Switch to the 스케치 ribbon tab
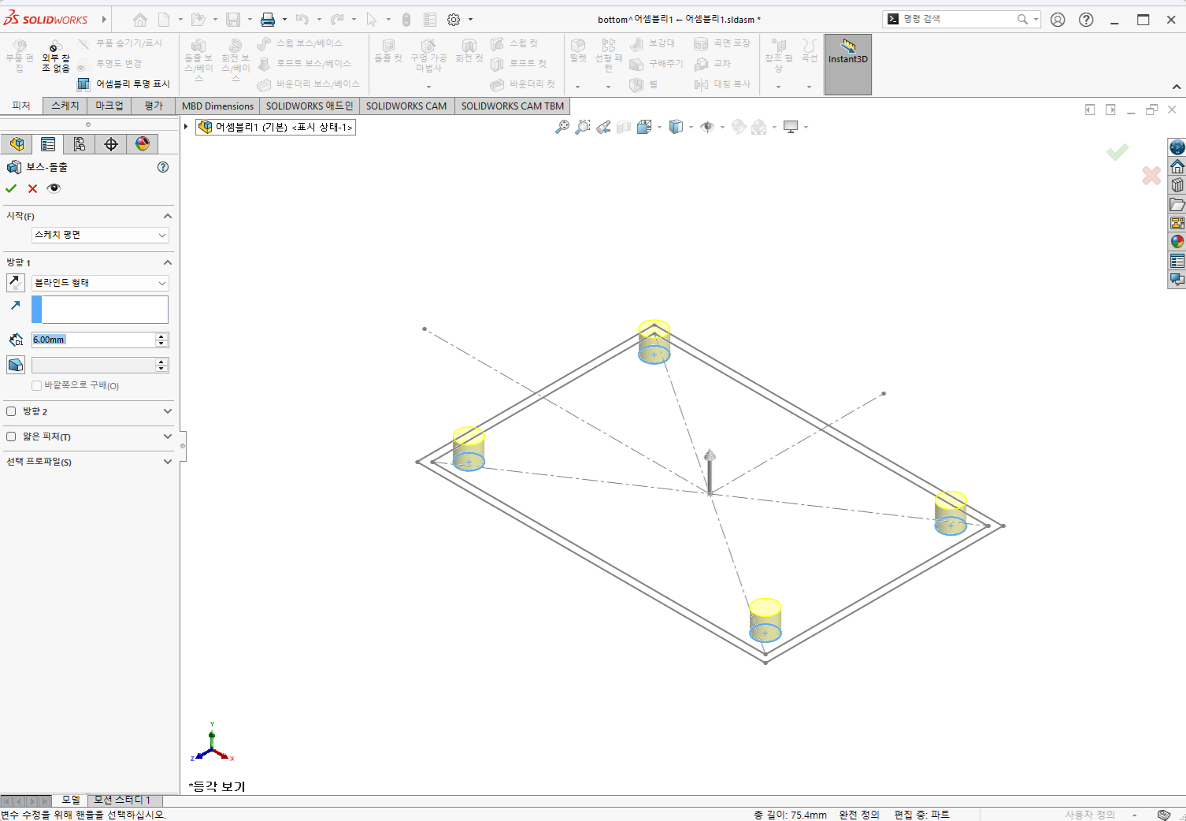Screen dimensions: 1186x821 65,106
